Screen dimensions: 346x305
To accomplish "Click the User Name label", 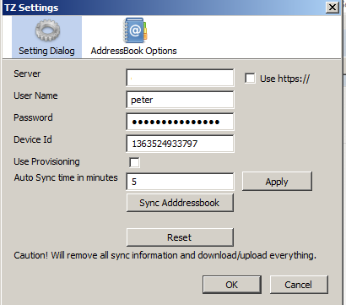I will point(35,95).
